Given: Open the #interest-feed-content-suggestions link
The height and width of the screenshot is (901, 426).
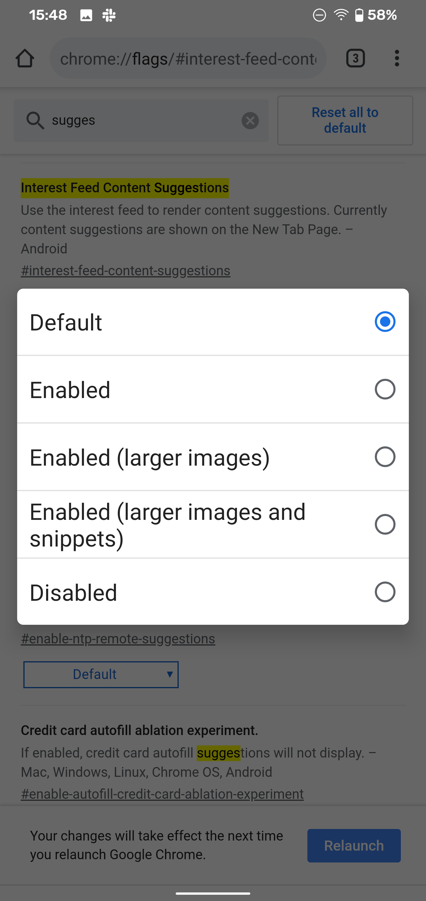Looking at the screenshot, I should tap(125, 270).
